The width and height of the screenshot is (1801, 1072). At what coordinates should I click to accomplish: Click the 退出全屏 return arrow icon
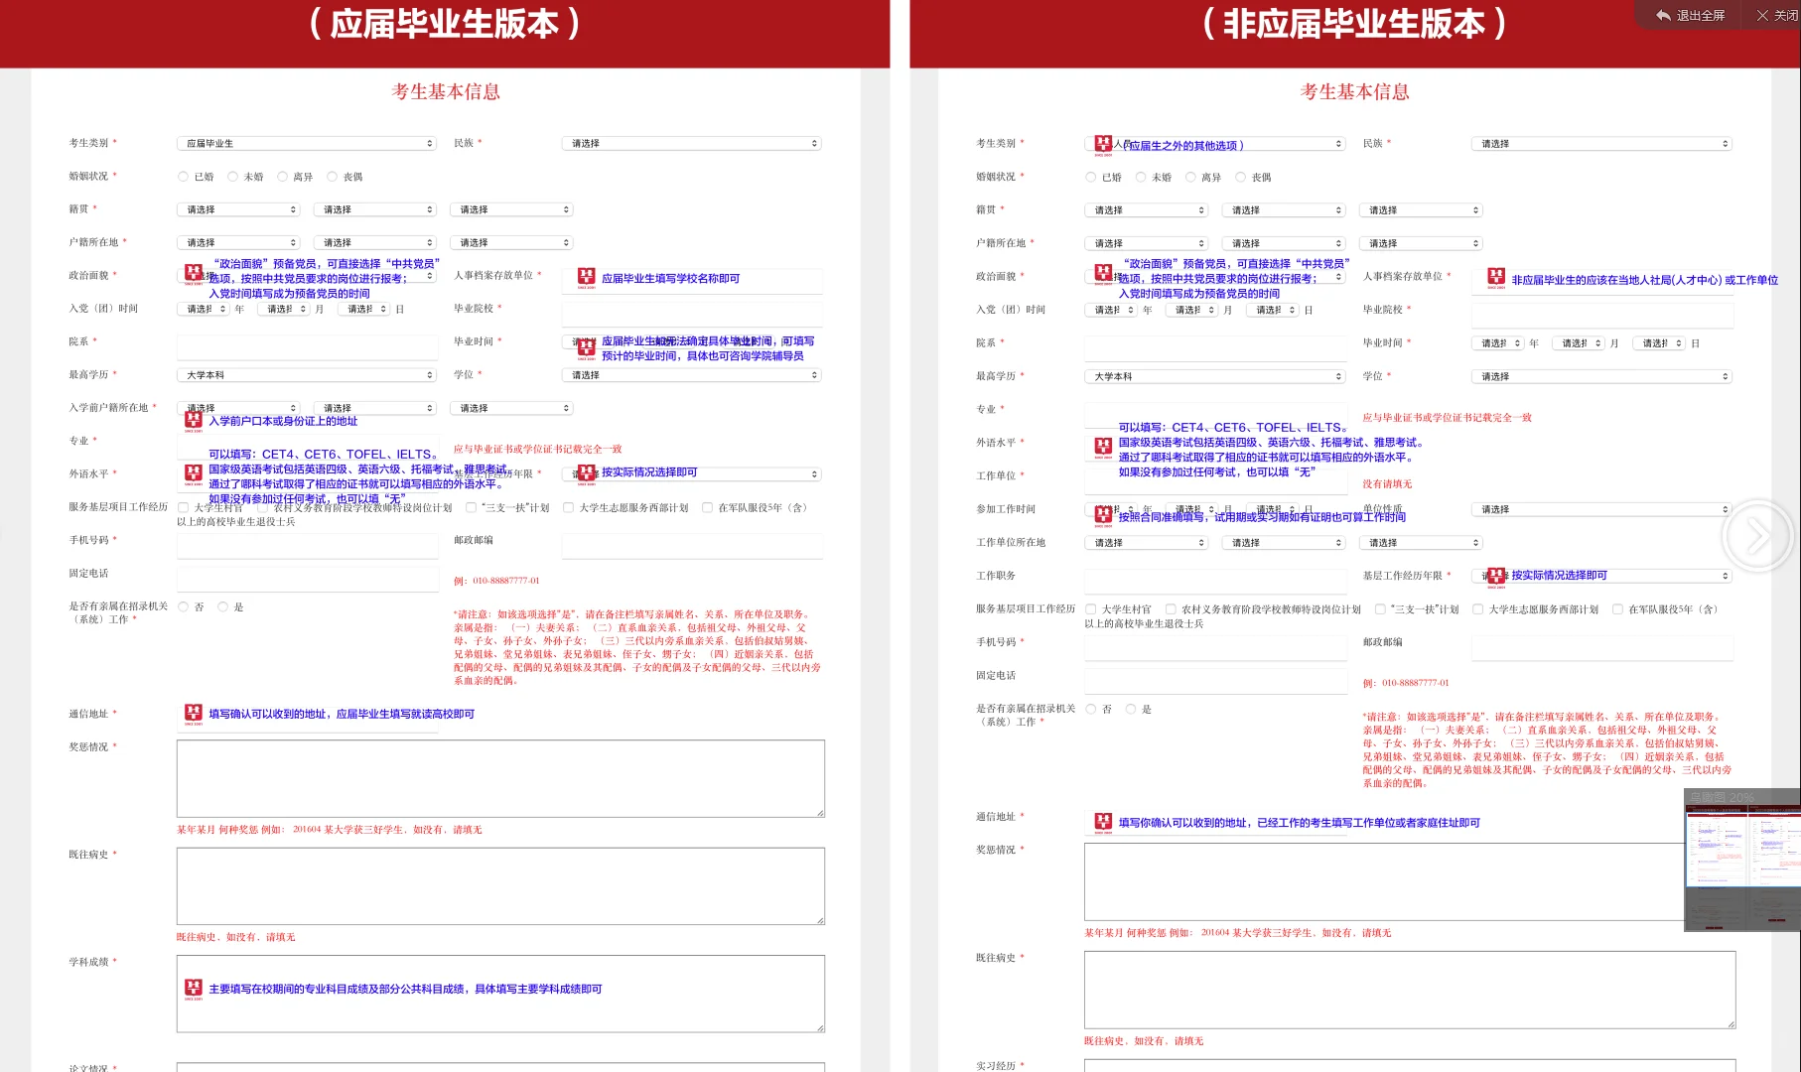1663,15
